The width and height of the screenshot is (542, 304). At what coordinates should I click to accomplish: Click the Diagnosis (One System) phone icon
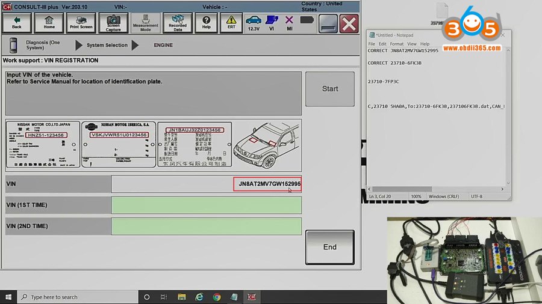tap(13, 45)
